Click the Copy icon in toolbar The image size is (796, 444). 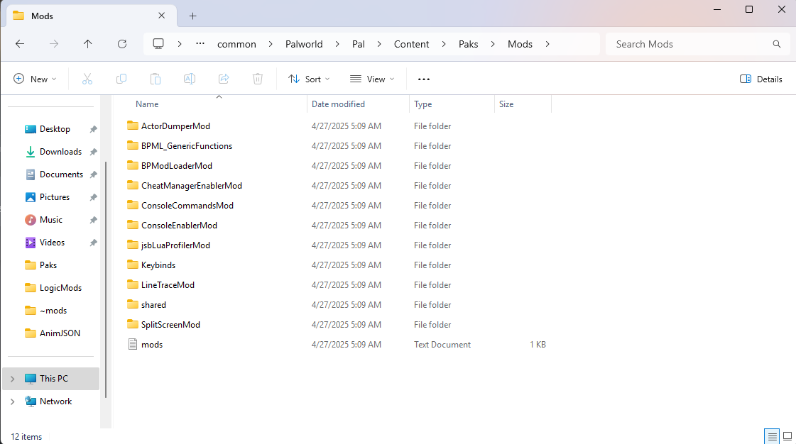pos(121,79)
